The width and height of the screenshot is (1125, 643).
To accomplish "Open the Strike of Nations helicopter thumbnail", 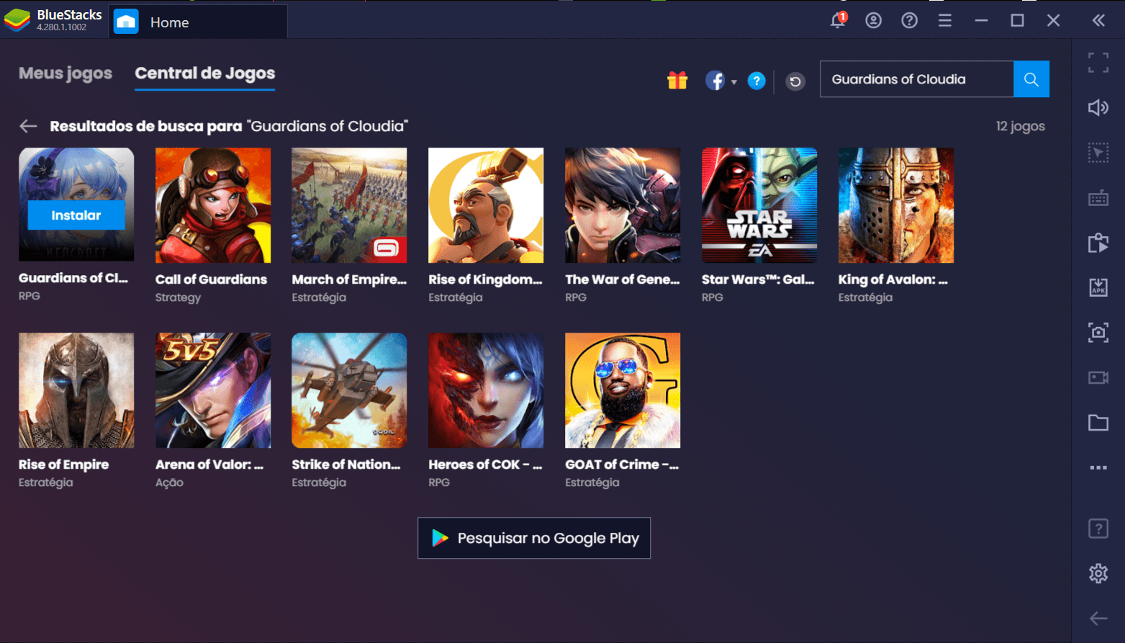I will (x=349, y=390).
